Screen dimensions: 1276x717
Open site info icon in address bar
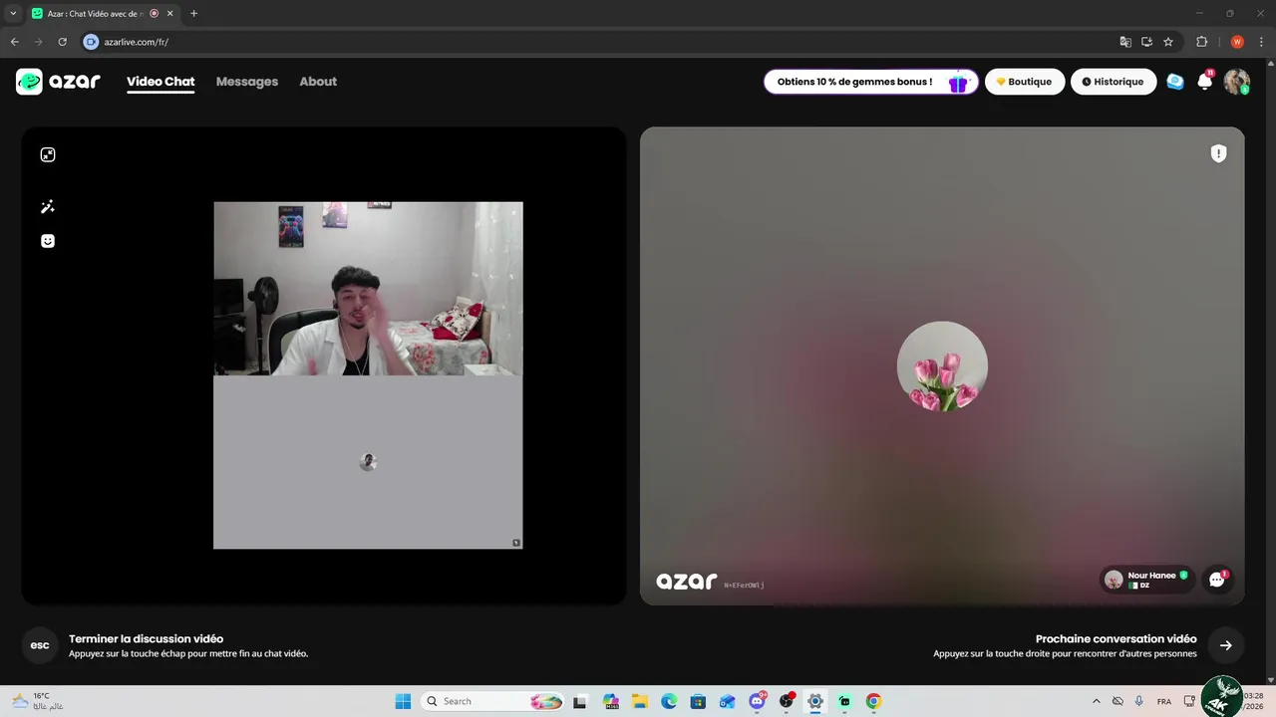(x=92, y=42)
